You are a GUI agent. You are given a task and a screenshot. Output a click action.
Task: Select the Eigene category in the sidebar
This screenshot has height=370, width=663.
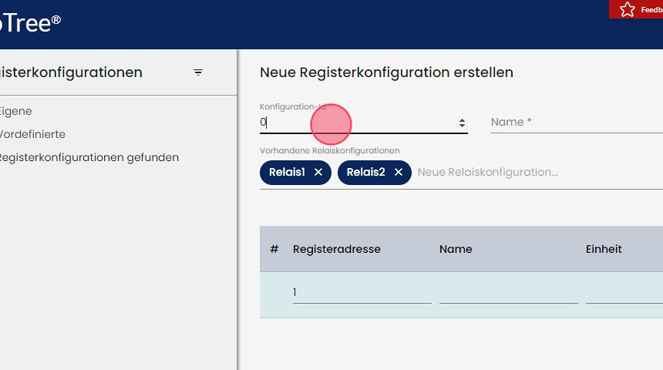tap(15, 111)
